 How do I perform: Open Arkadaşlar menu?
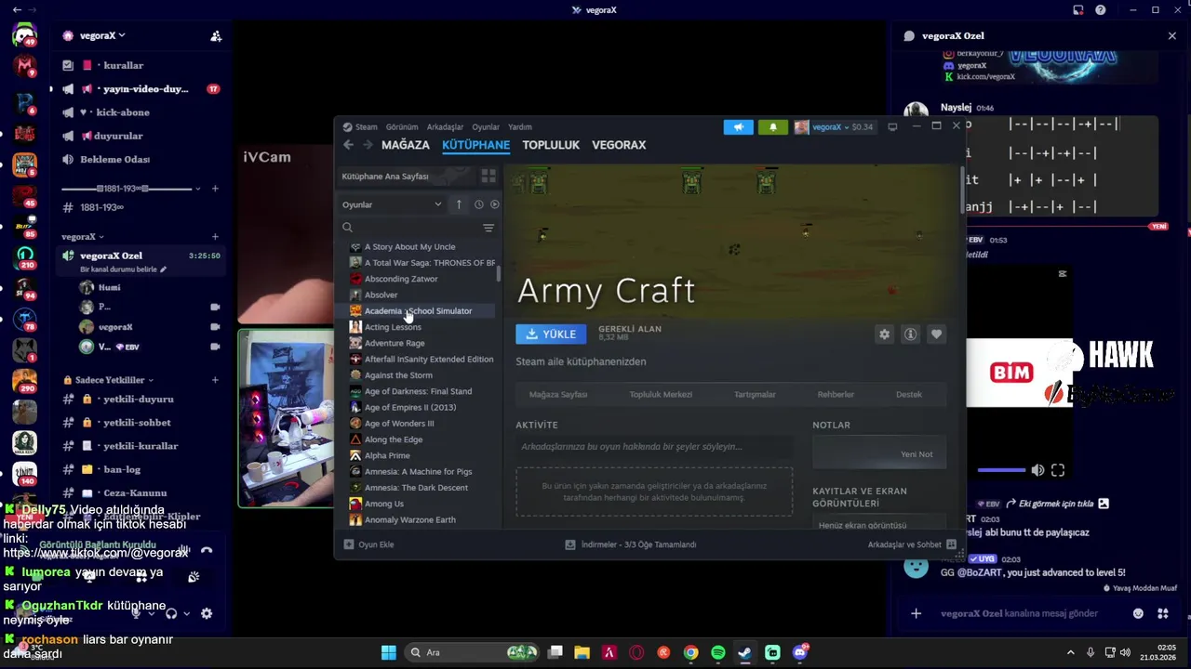click(x=445, y=127)
